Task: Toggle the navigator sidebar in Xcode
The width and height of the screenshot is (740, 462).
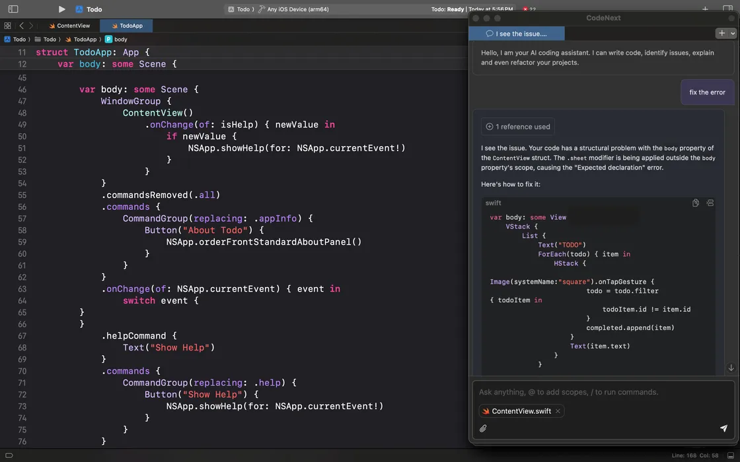Action: [13, 9]
